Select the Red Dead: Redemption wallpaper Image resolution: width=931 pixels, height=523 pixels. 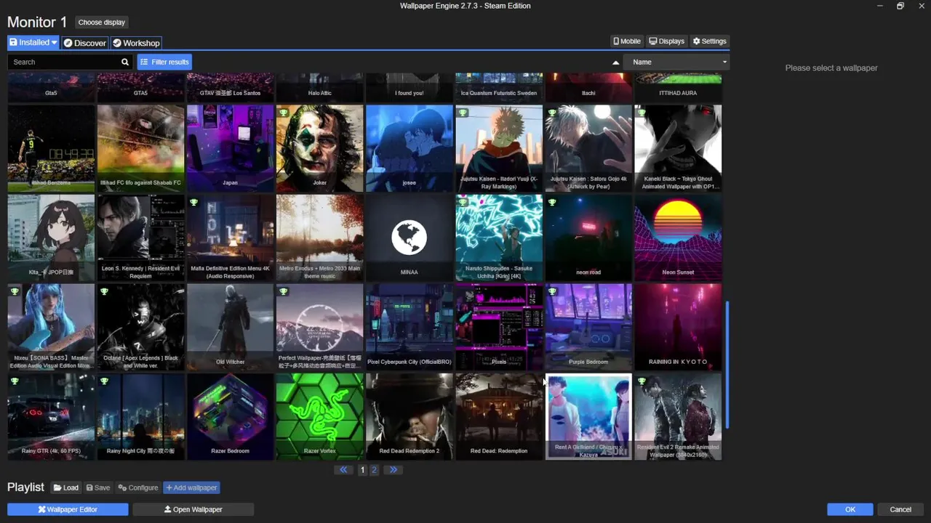499,416
